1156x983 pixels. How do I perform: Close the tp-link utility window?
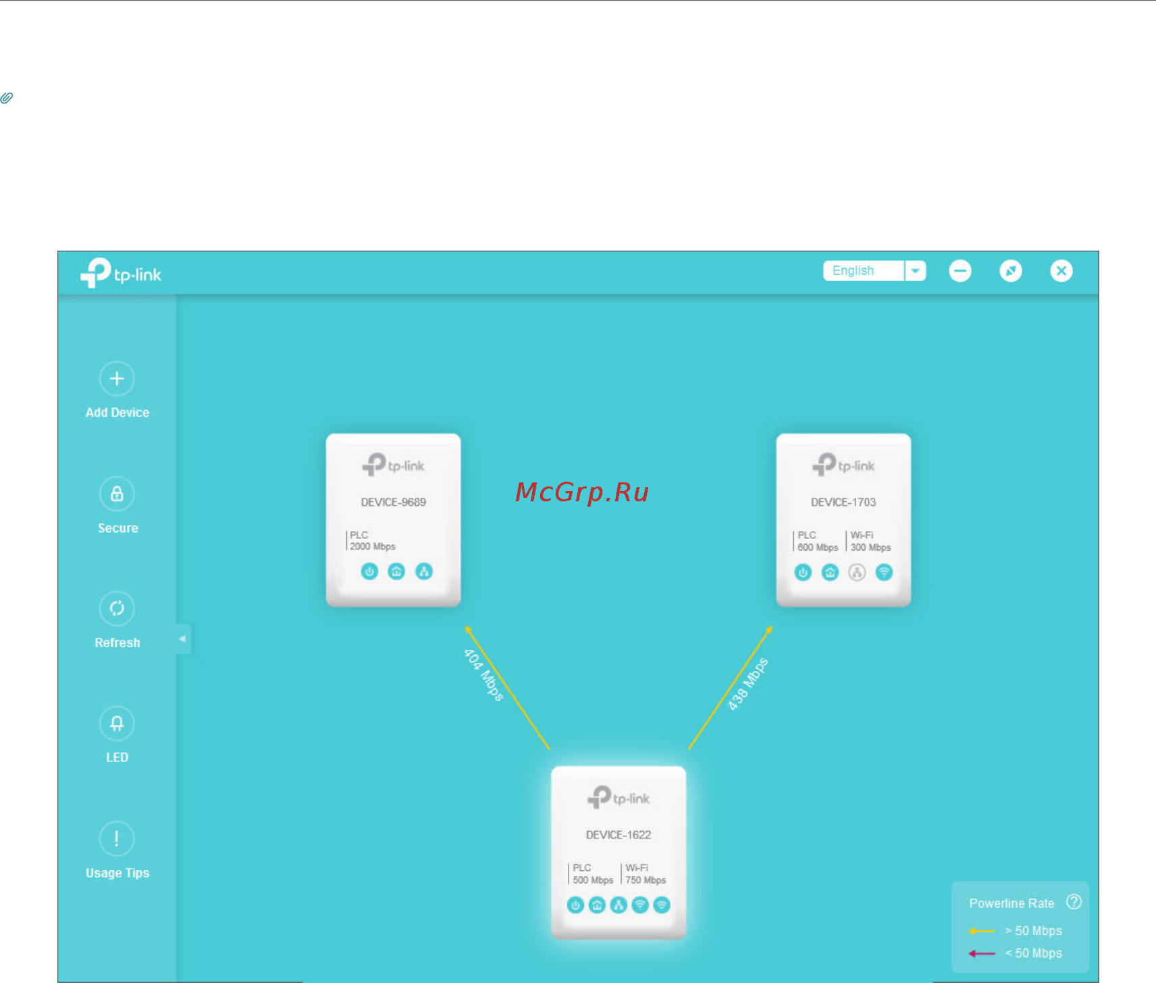pos(1061,271)
